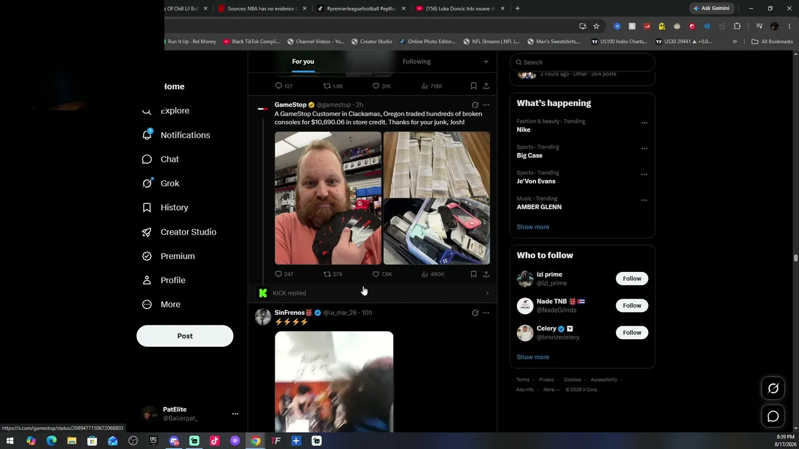Open the broken consoles bin photo
Screen dimensions: 799x449
tap(437, 232)
